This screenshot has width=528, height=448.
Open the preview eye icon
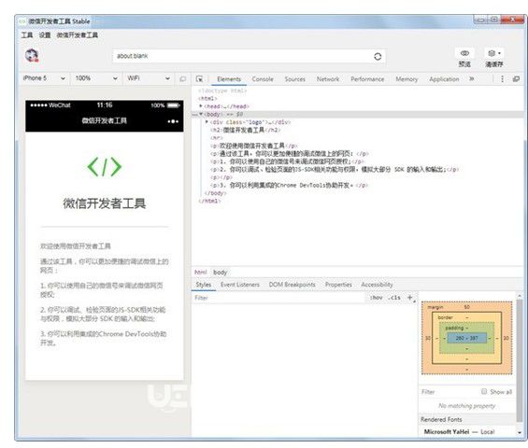coord(464,53)
